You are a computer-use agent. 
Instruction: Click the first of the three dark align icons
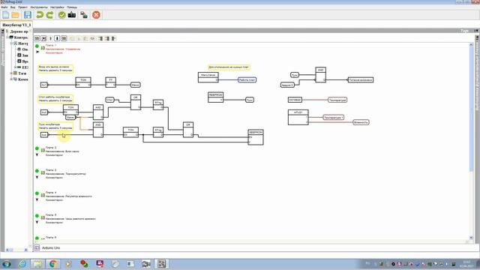coord(100,38)
